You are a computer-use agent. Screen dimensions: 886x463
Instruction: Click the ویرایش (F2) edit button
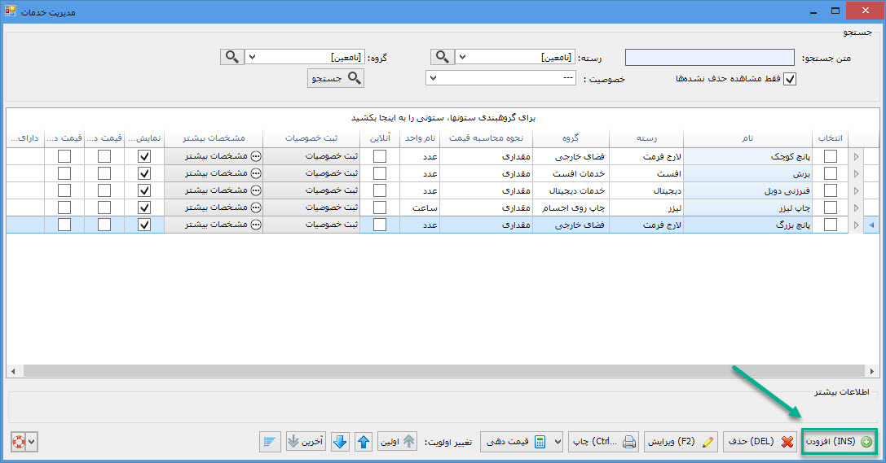681,442
